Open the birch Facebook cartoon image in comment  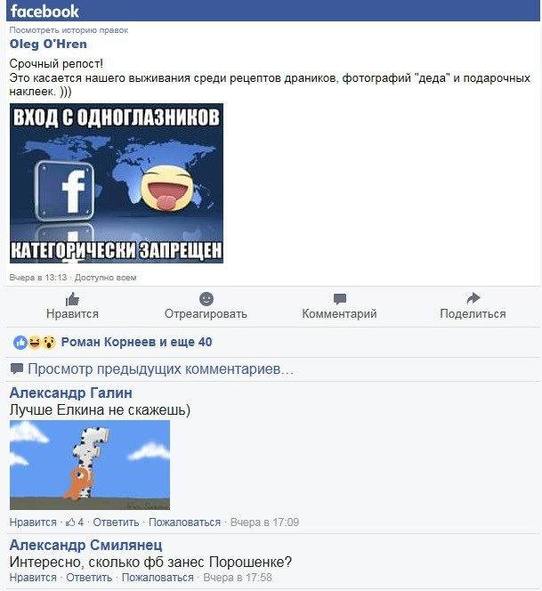point(90,466)
